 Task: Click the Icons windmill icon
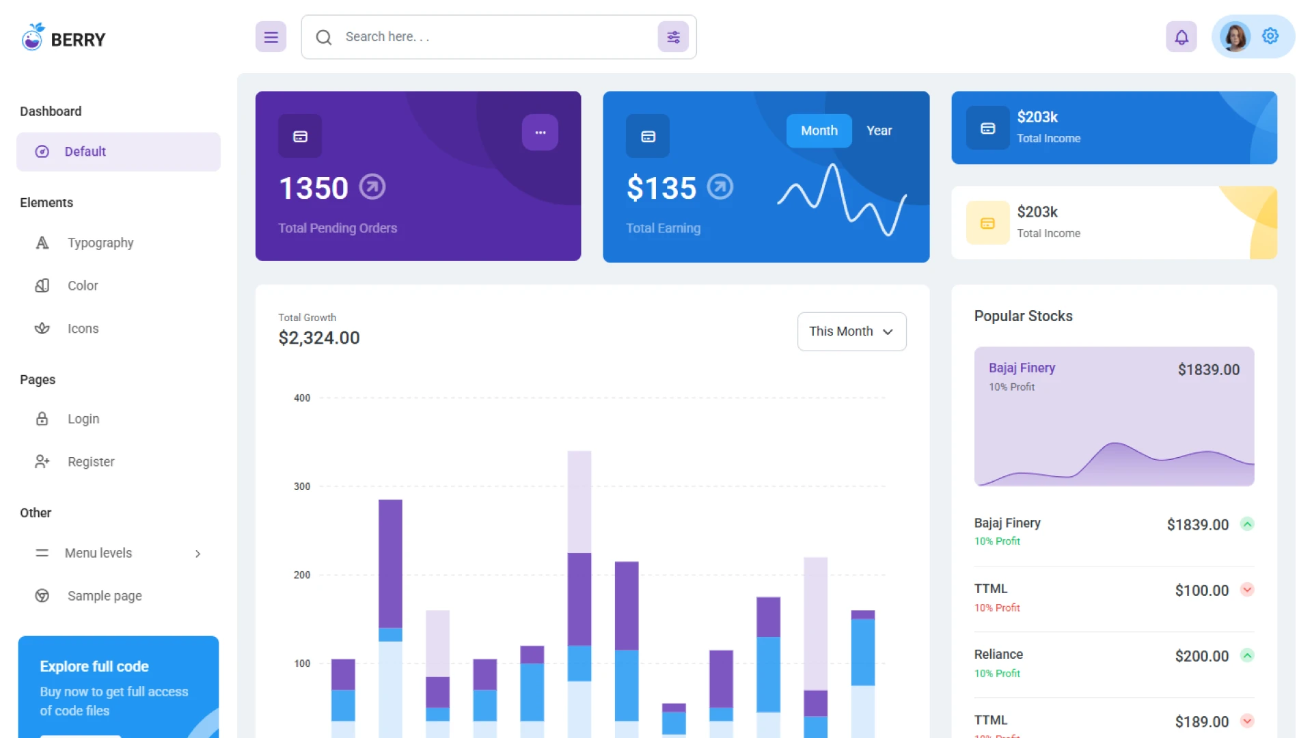point(42,329)
